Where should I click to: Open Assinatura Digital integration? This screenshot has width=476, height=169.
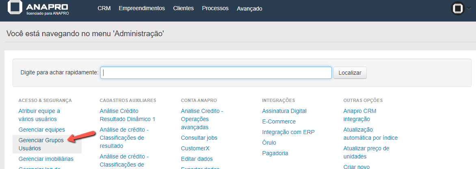[x=284, y=111]
